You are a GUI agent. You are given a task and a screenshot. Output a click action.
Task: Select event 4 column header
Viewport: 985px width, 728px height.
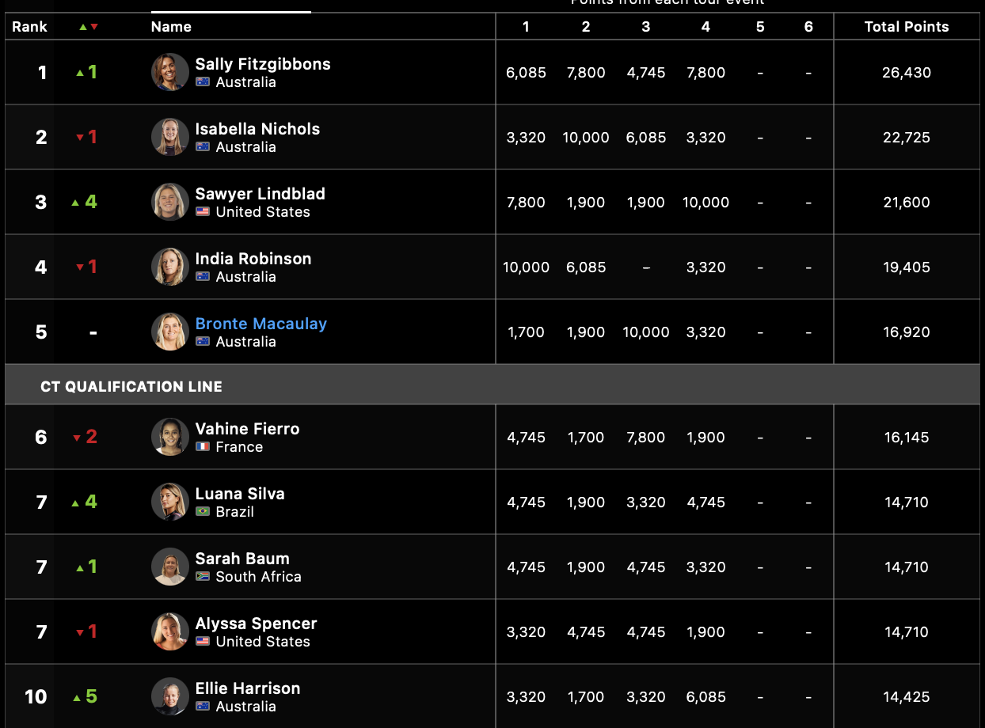point(705,27)
